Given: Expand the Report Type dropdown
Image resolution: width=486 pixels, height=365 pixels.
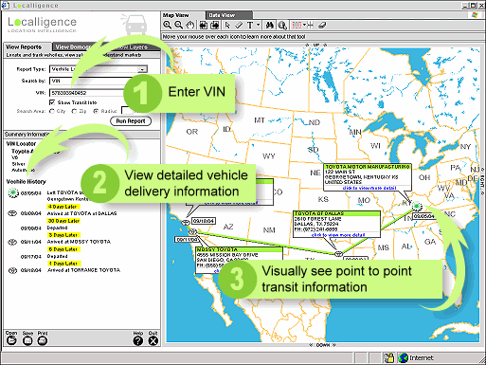Looking at the screenshot, I should [x=142, y=69].
